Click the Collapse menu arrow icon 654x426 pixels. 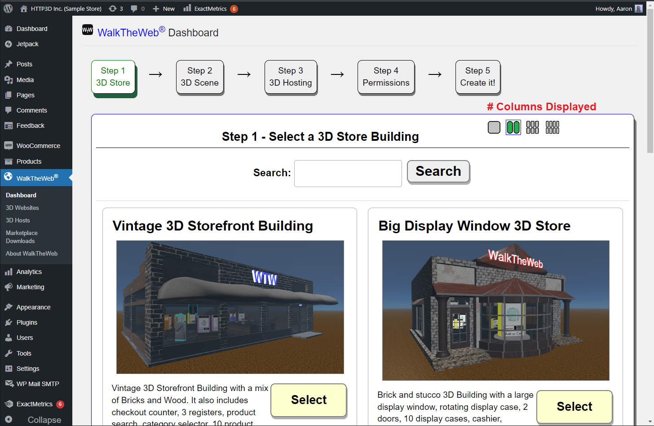[9, 420]
